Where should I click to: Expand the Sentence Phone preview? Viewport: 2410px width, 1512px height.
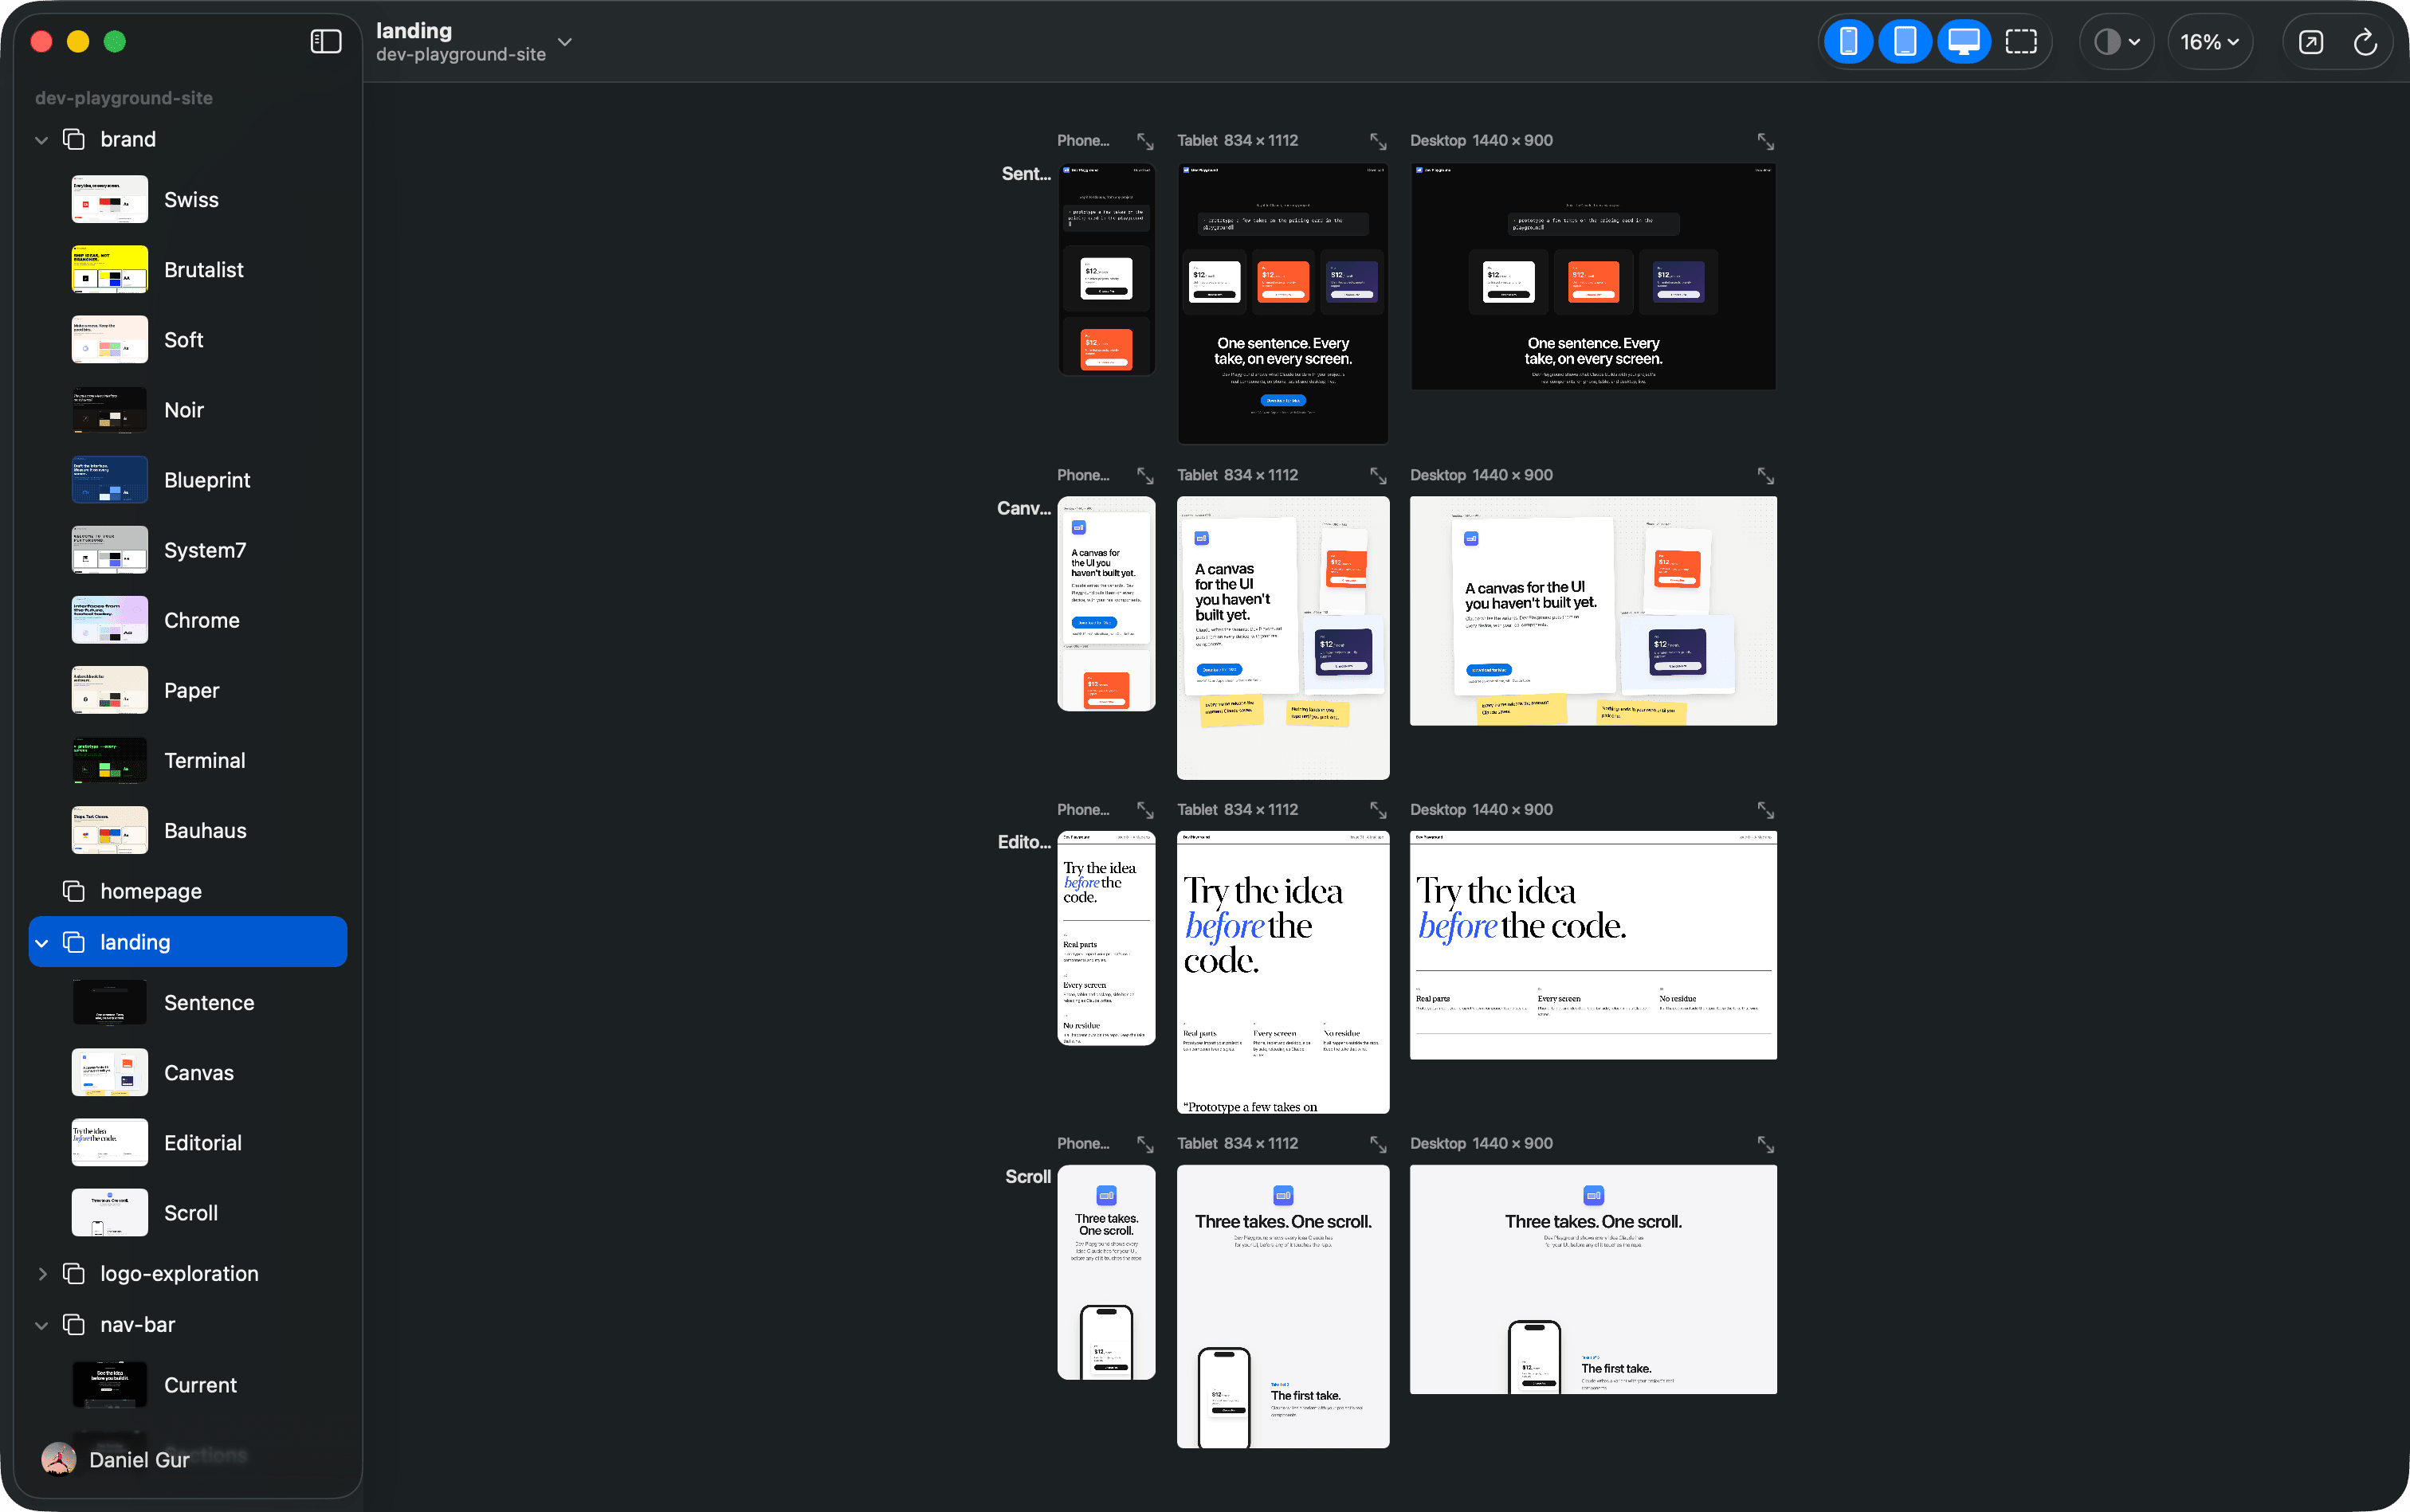coord(1145,141)
